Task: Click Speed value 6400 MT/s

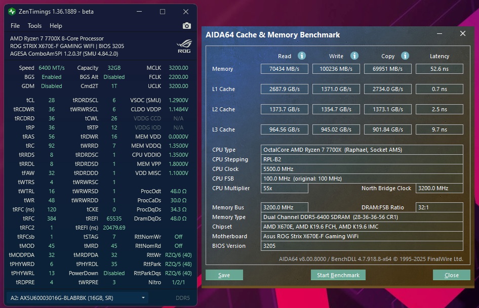Action: pyautogui.click(x=52, y=68)
